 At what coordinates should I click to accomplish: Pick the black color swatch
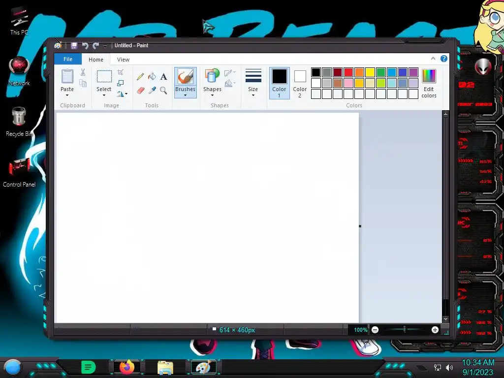click(x=316, y=72)
